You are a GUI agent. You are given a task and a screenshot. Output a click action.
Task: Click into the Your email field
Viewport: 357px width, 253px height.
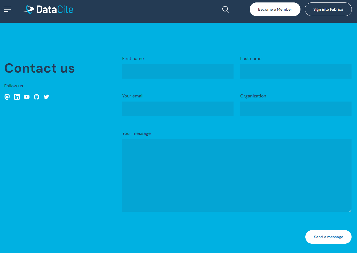[178, 109]
